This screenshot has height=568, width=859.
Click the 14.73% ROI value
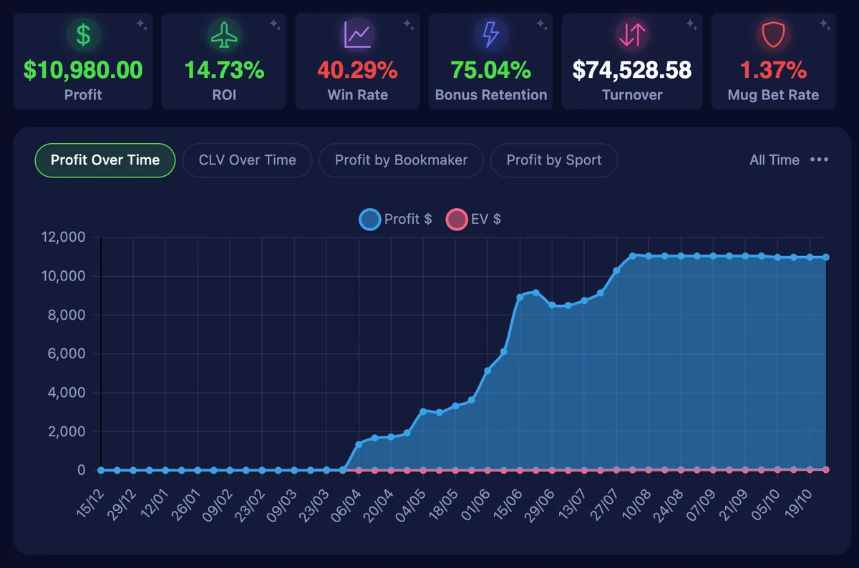224,70
